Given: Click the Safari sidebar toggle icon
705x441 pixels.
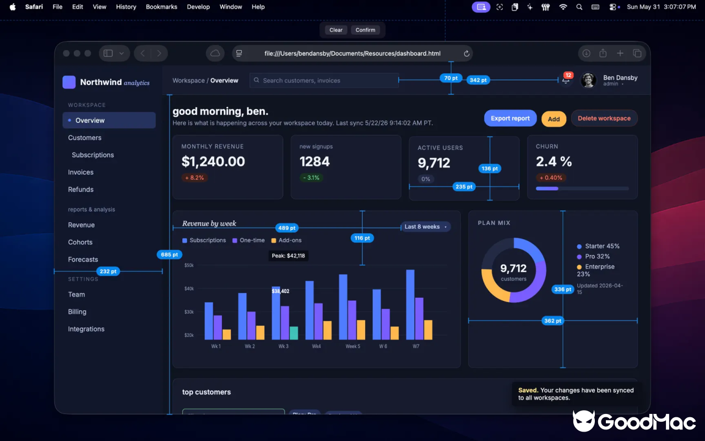Looking at the screenshot, I should coord(108,53).
